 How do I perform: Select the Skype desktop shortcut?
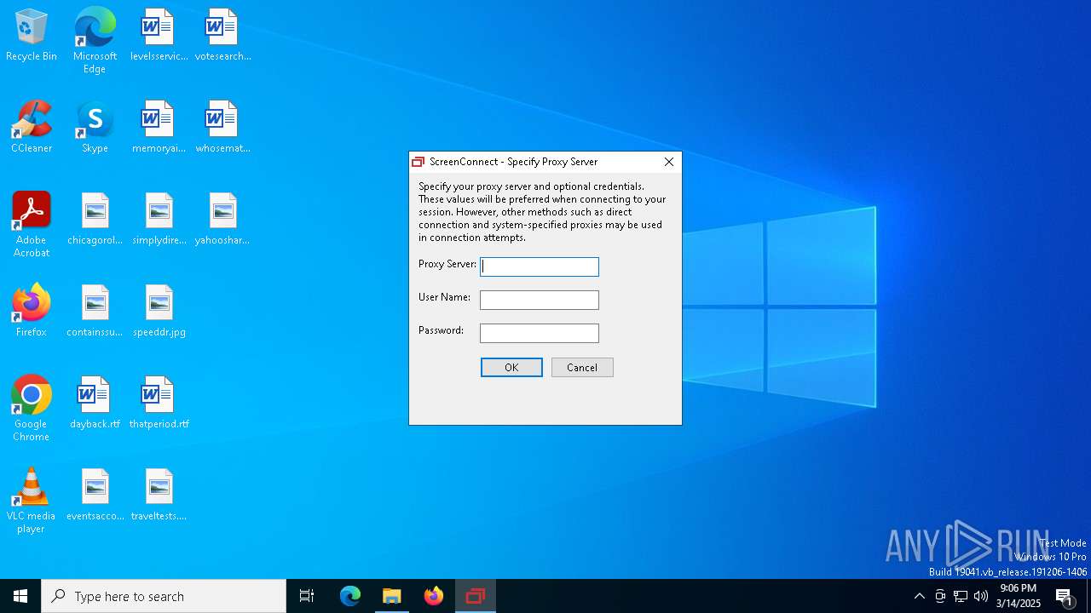(x=95, y=128)
